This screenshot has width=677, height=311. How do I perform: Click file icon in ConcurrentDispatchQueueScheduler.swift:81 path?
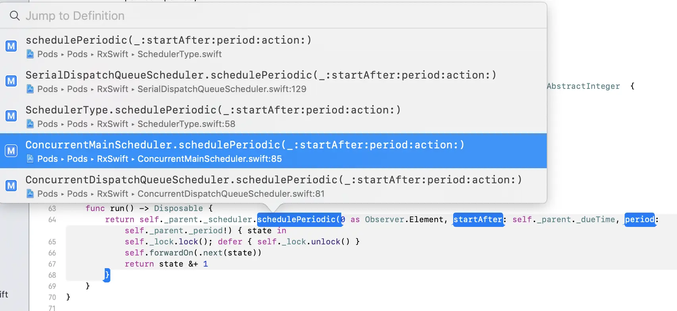click(x=30, y=194)
